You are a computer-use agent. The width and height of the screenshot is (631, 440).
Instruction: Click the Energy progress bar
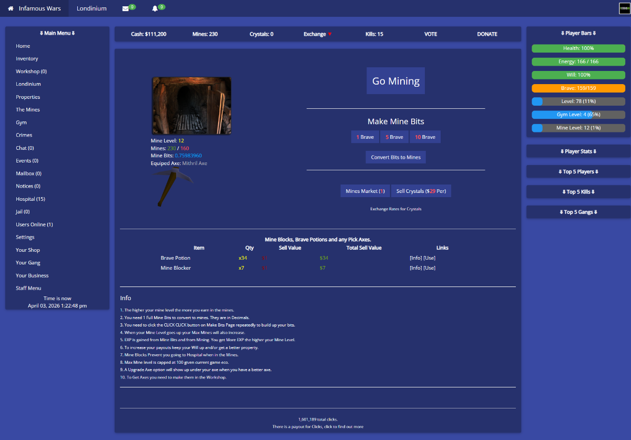[x=578, y=62]
